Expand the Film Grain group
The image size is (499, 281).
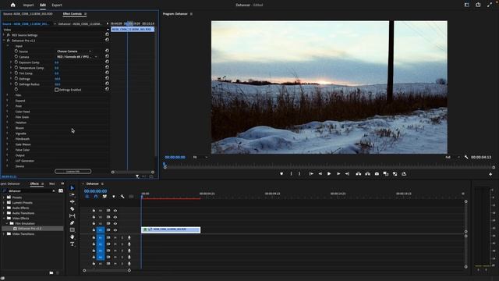[x=7, y=117]
